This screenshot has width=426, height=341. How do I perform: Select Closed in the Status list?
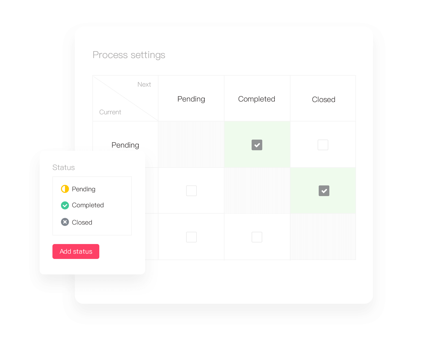click(x=82, y=222)
